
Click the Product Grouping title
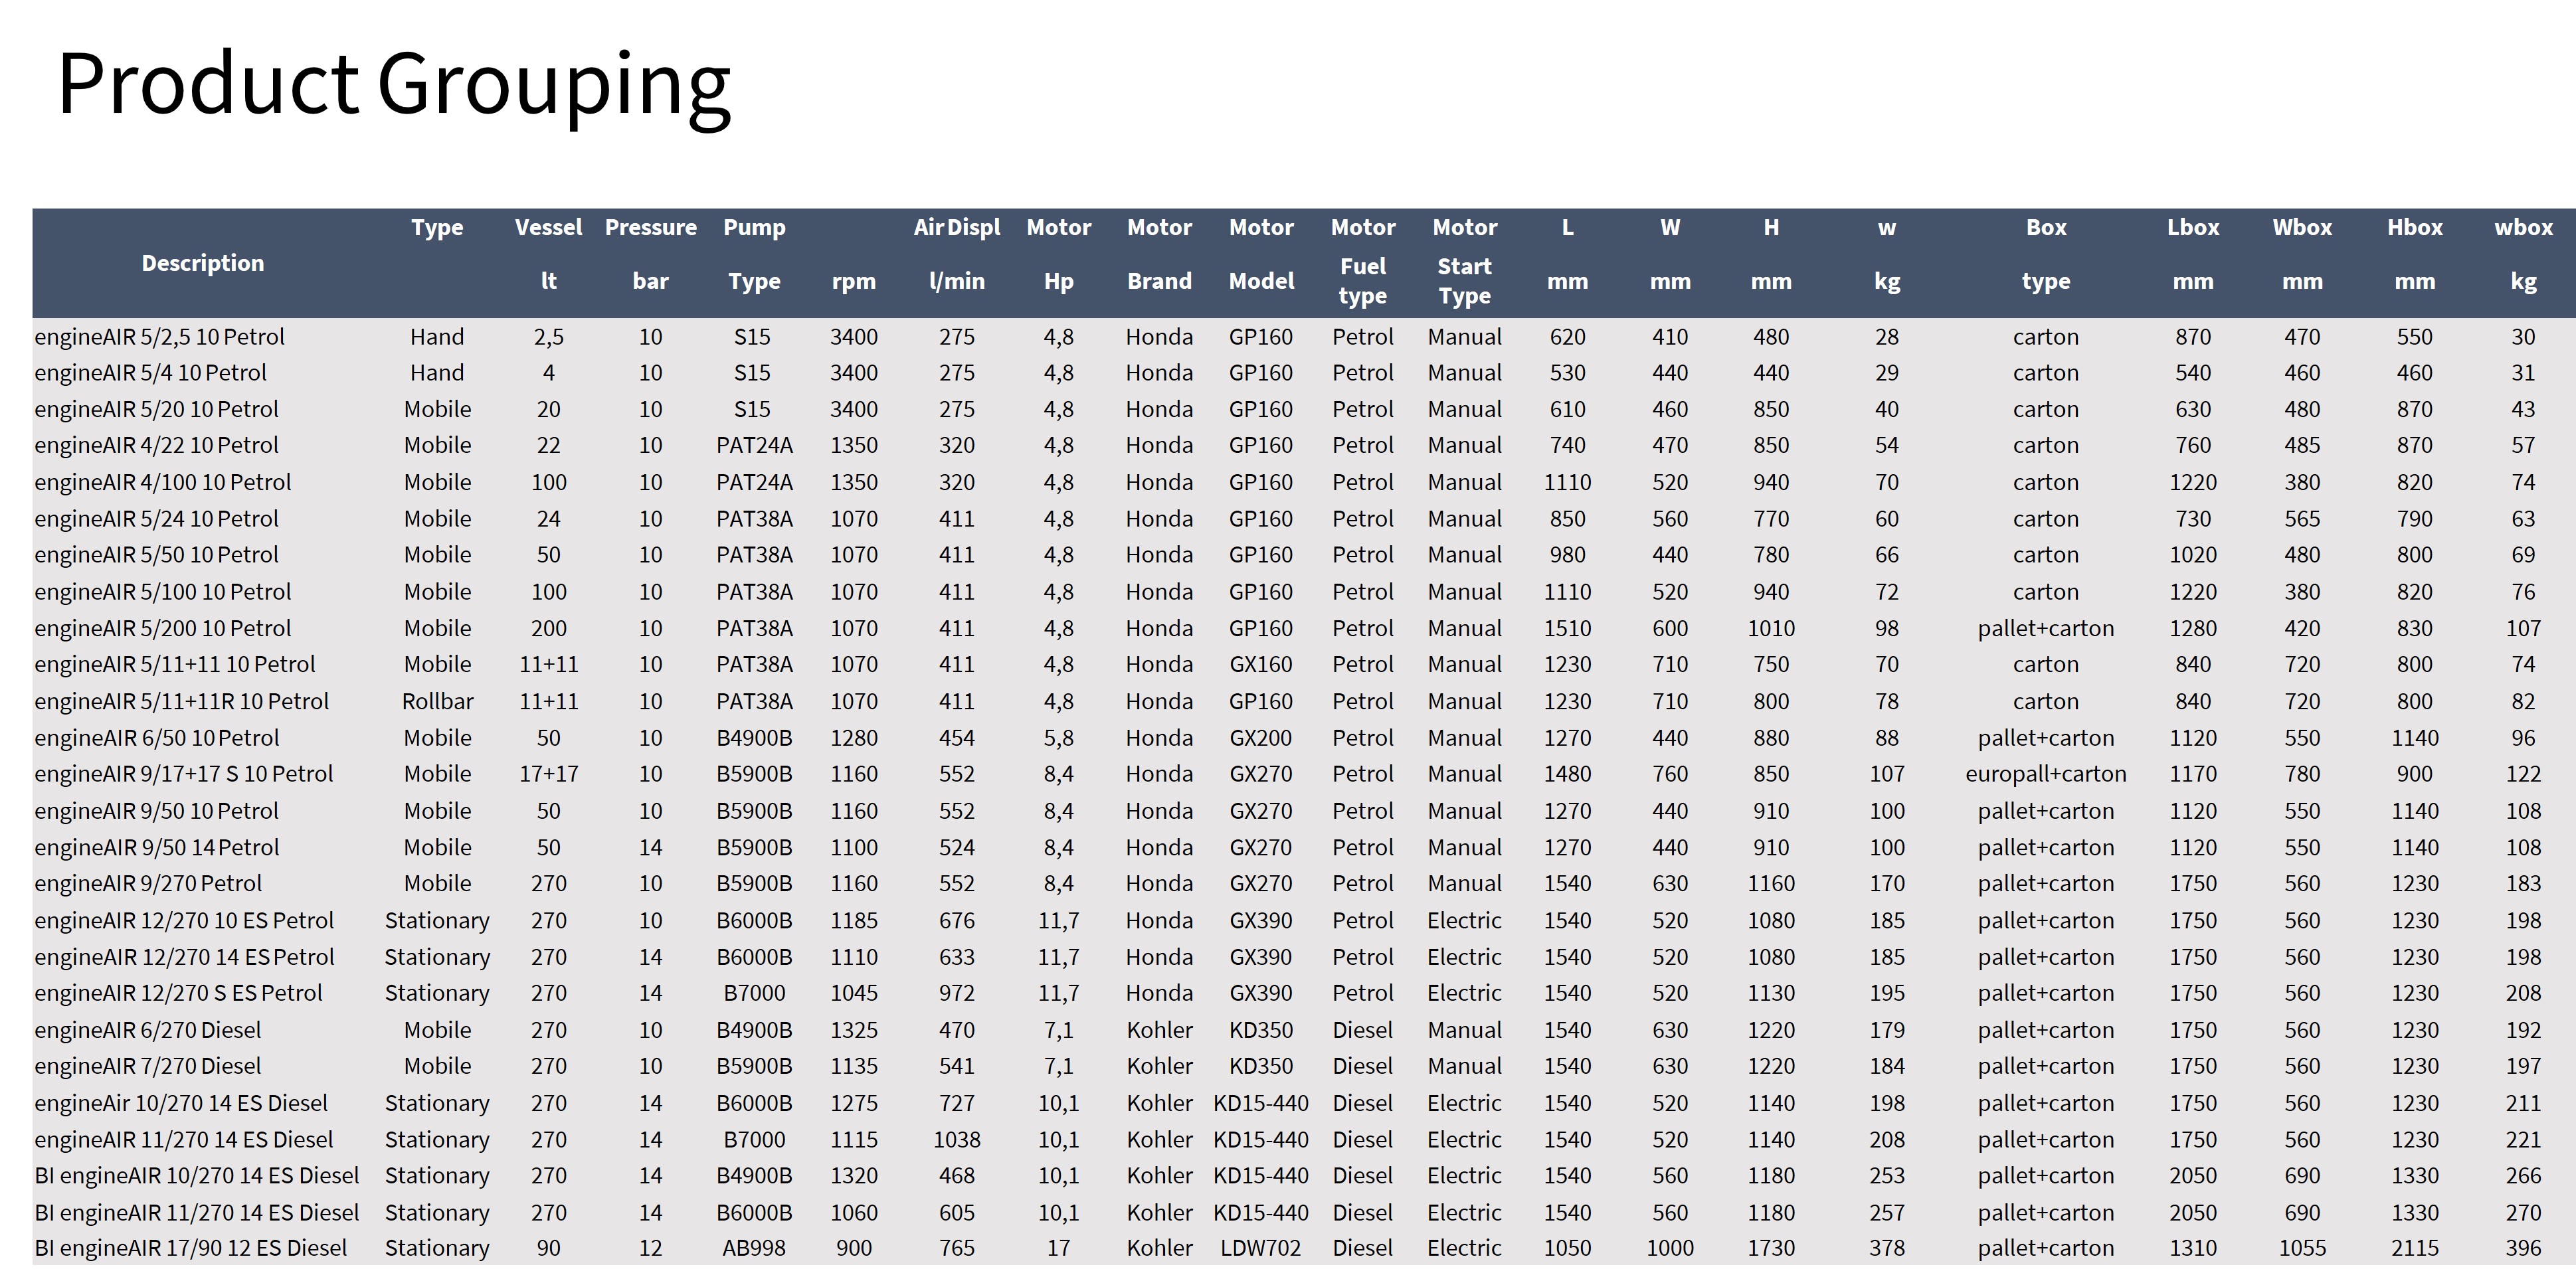[394, 86]
